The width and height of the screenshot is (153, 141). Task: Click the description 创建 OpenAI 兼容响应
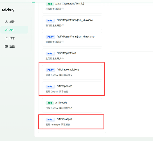pos(57,92)
